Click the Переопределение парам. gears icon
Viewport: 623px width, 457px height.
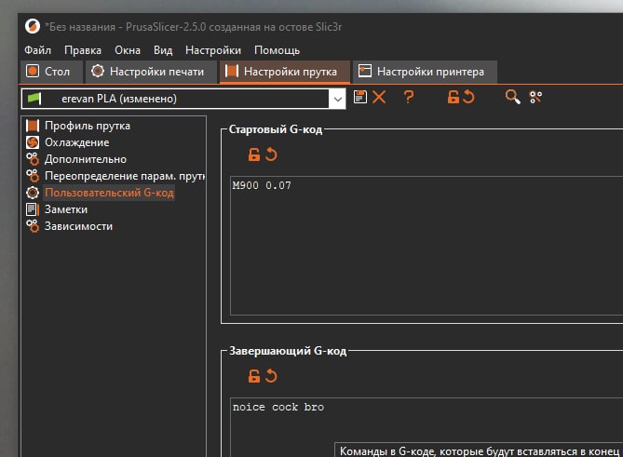click(33, 176)
